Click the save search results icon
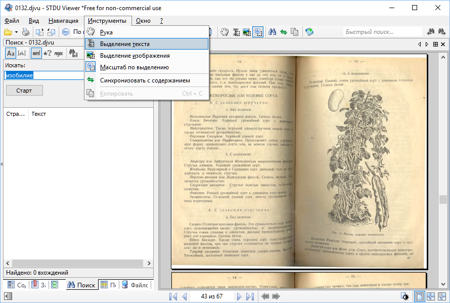 click(73, 53)
